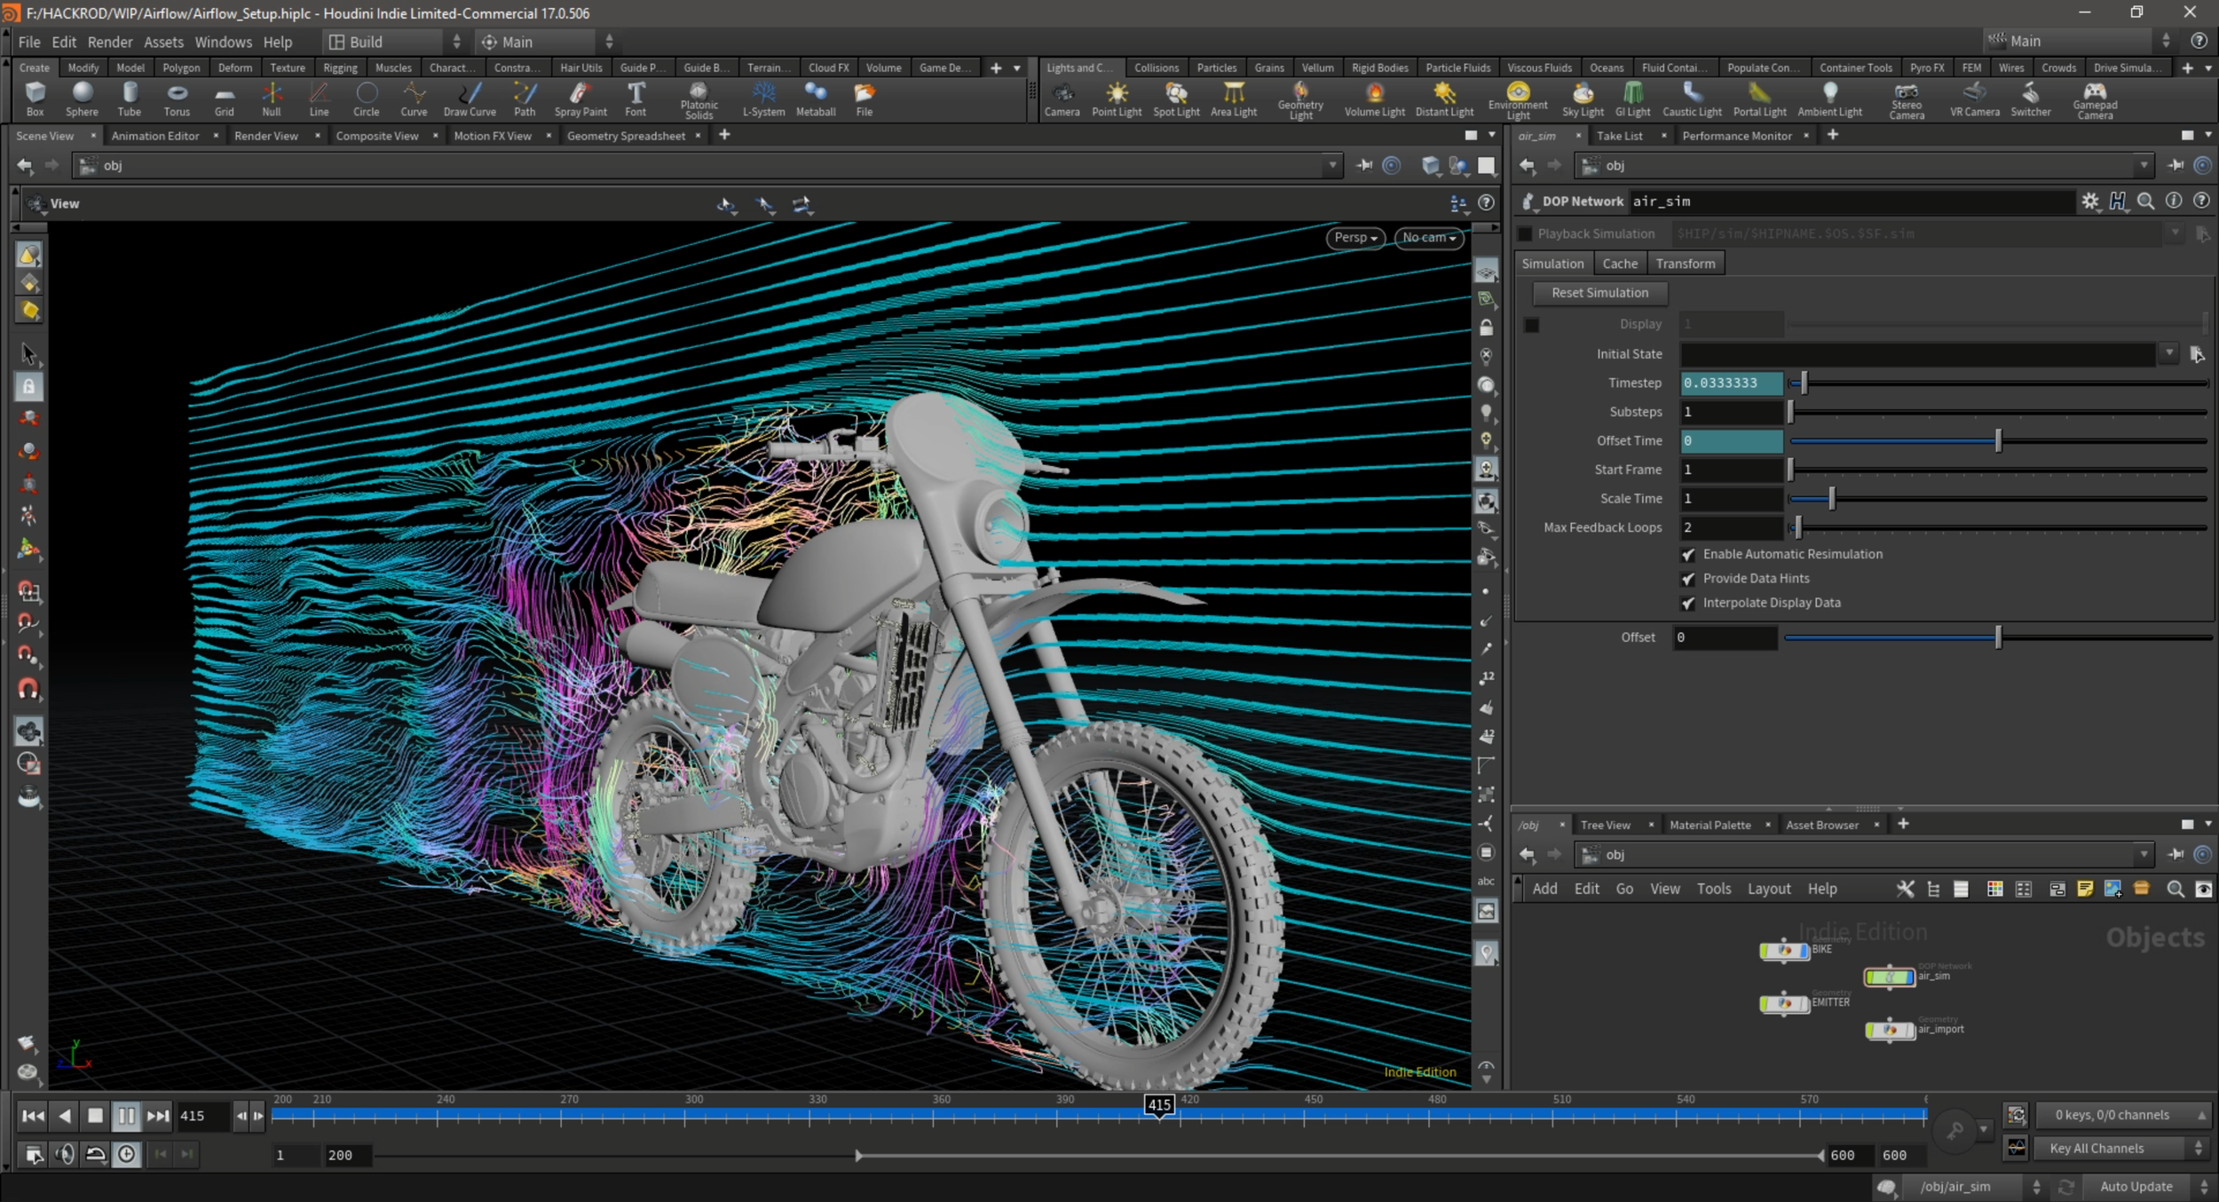2219x1202 pixels.
Task: Click the Auto Update button
Action: (x=2136, y=1187)
